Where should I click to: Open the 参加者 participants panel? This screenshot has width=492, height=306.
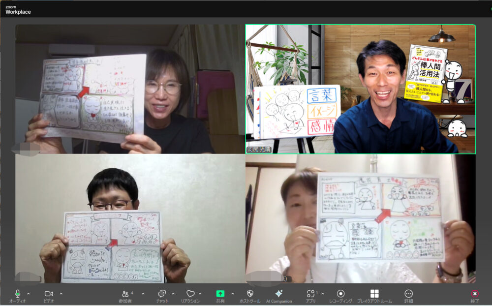point(125,294)
